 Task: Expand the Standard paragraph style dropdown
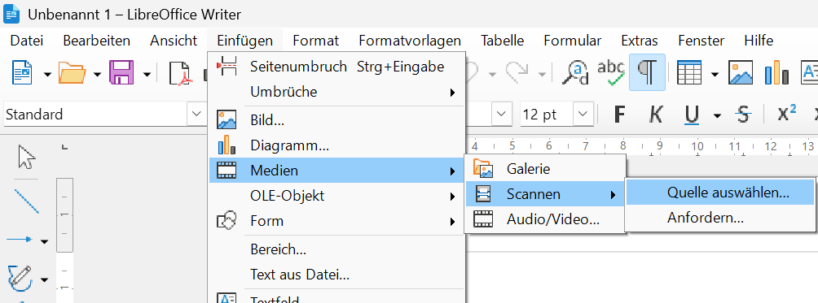(x=196, y=113)
